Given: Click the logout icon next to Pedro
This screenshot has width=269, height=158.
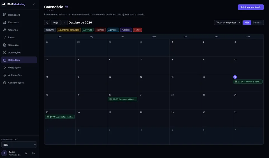Looking at the screenshot, I should [34, 153].
